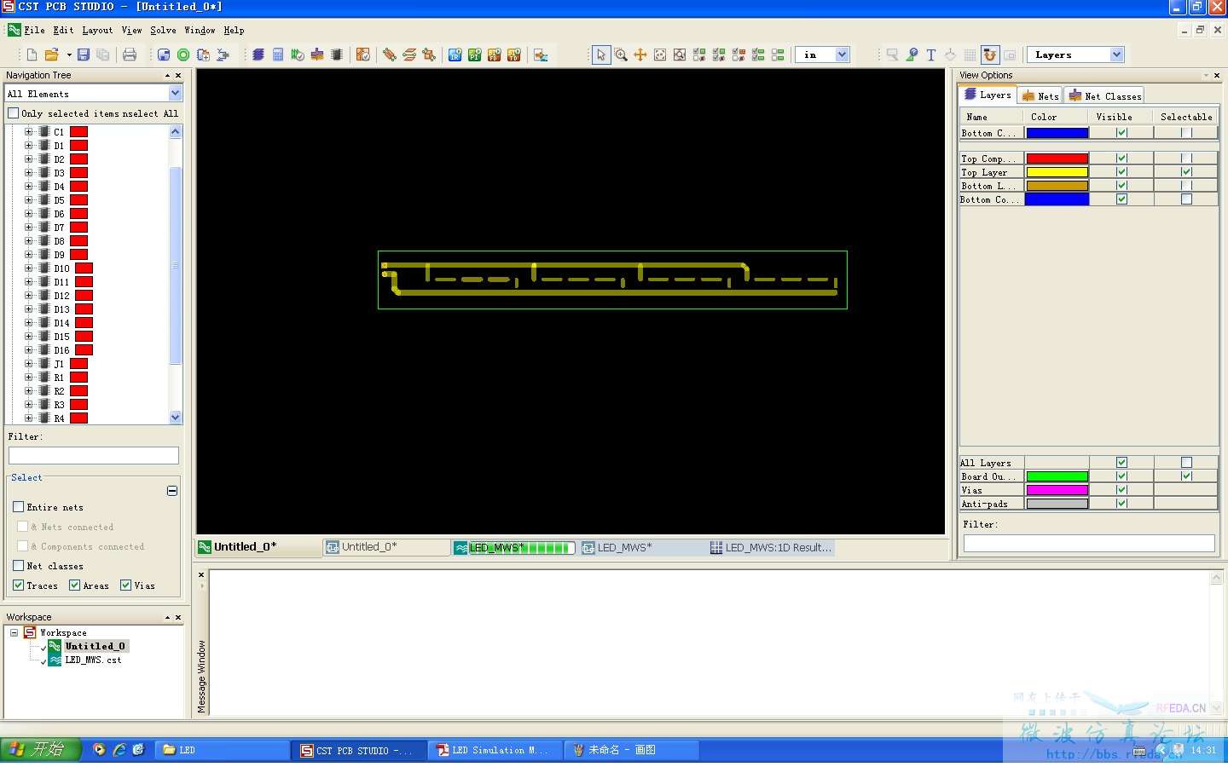Switch to the Nets tab
The width and height of the screenshot is (1228, 767).
tap(1040, 96)
